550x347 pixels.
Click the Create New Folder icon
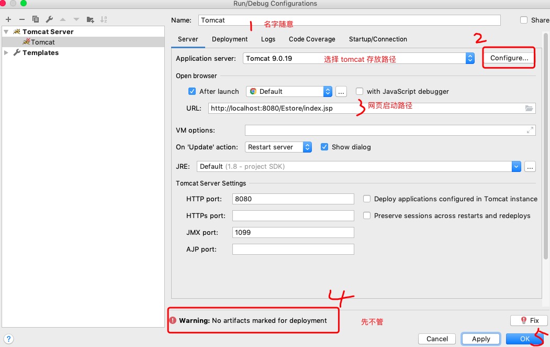(x=90, y=19)
